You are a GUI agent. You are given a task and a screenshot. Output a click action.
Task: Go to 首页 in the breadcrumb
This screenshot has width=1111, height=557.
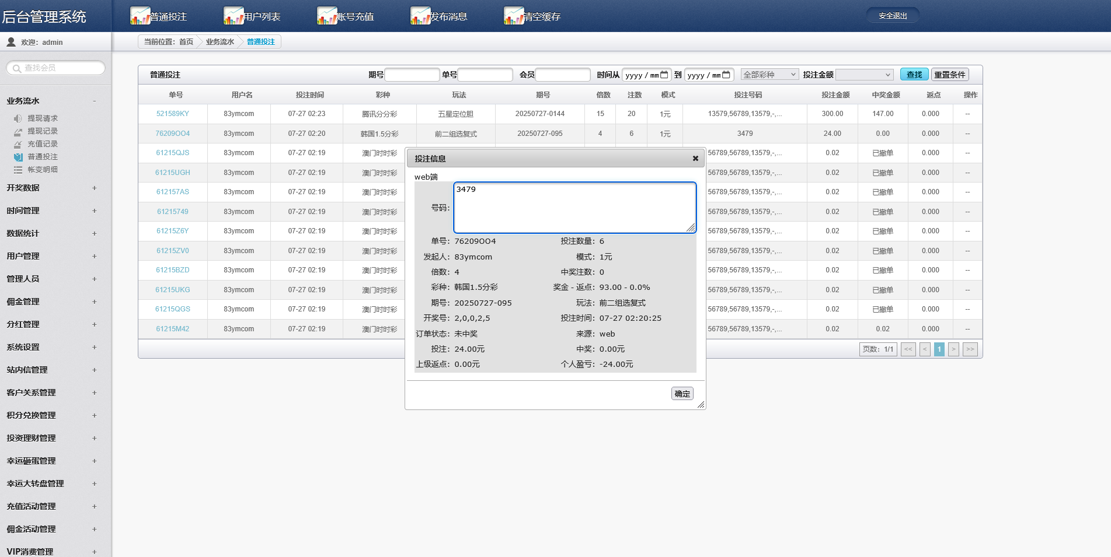[x=186, y=42]
